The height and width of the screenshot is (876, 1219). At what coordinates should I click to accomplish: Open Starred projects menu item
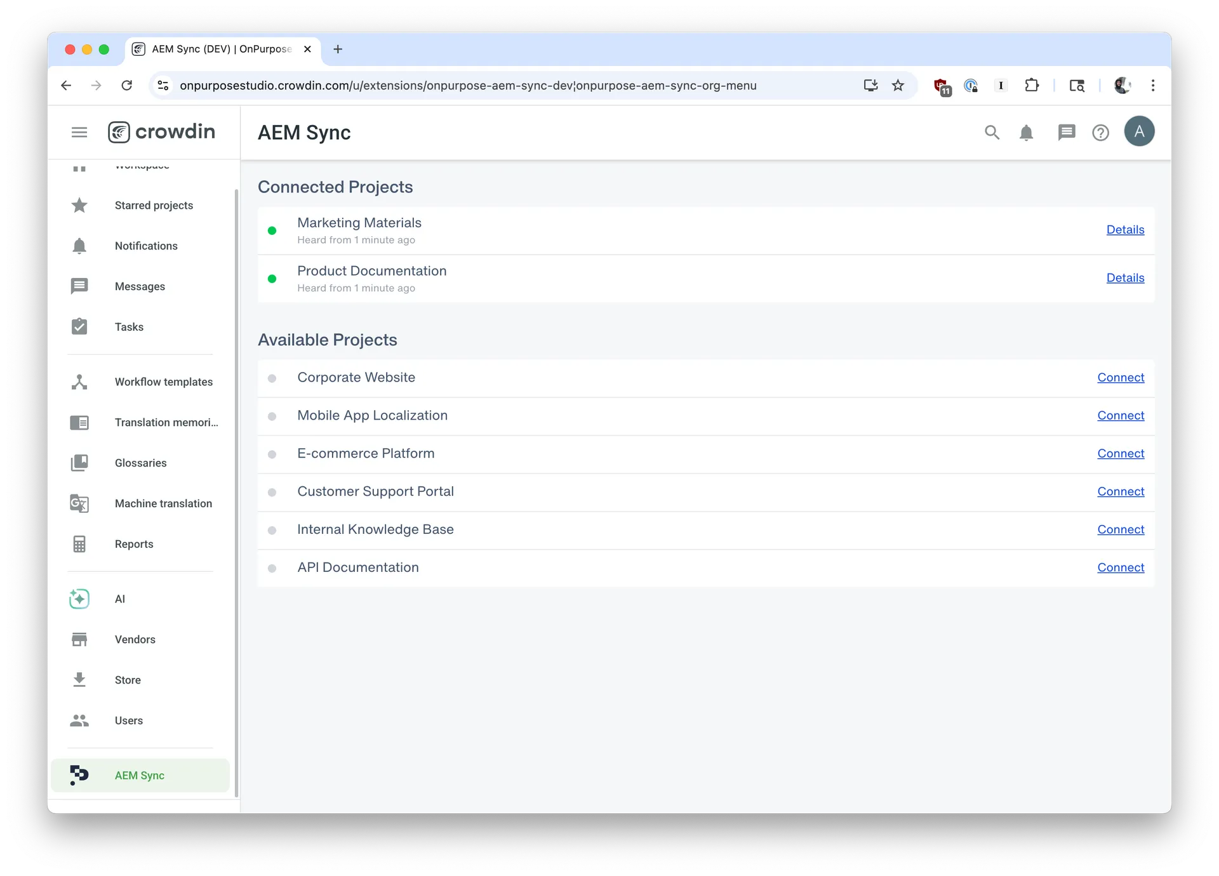[x=141, y=205]
